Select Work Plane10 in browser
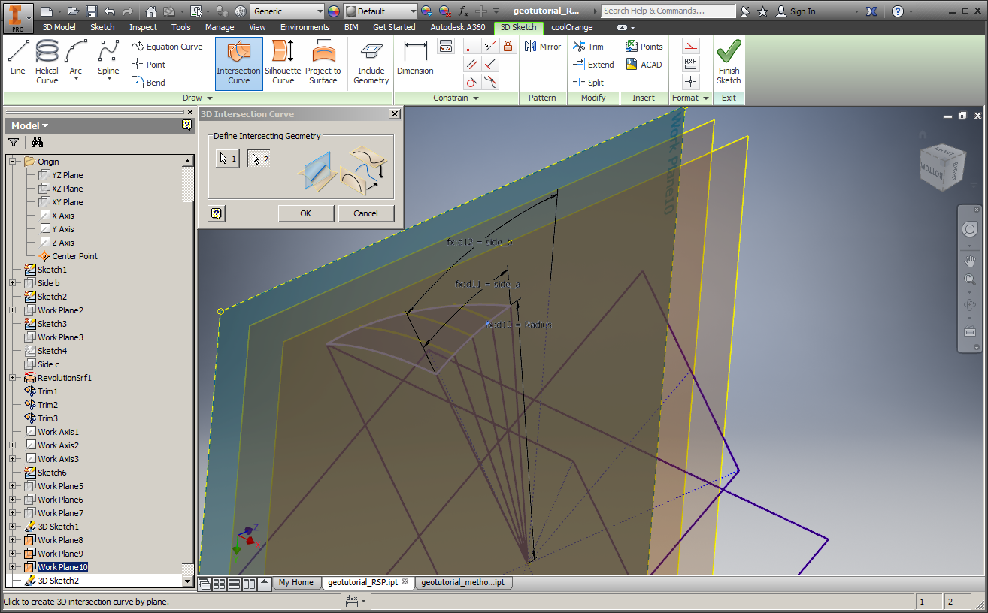The image size is (988, 613). (63, 567)
